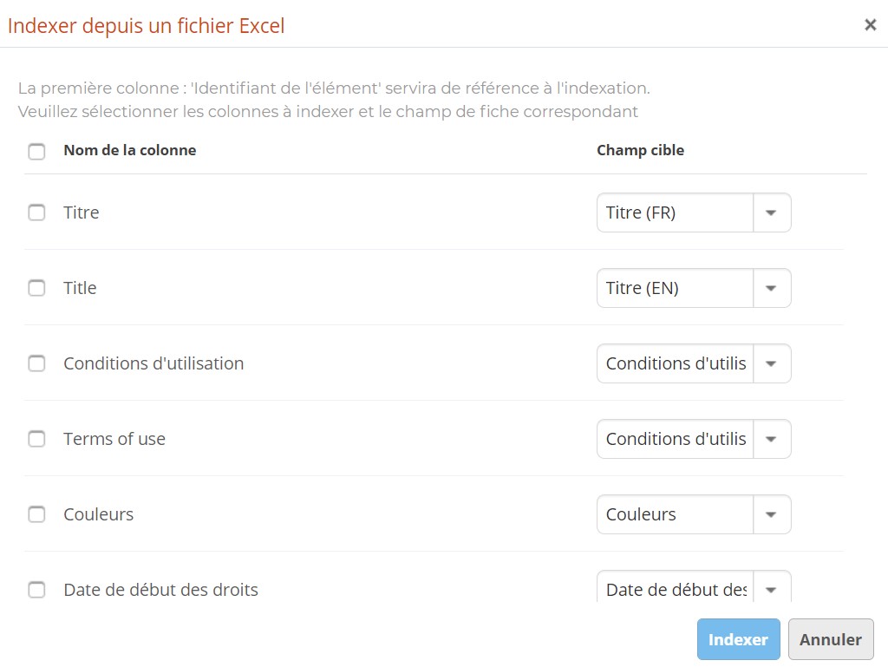The height and width of the screenshot is (667, 888).
Task: Tick the select-all checkbox beside Nom de la colonne
Action: coord(36,151)
